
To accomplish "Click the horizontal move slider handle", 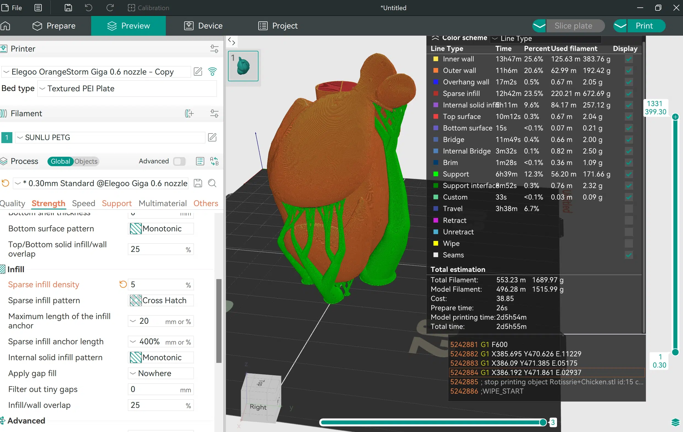I will pyautogui.click(x=543, y=422).
